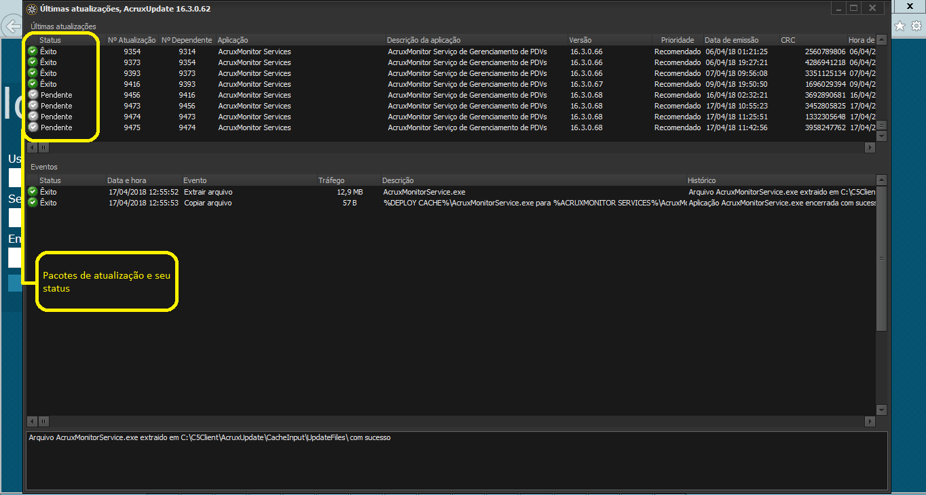The height and width of the screenshot is (495, 926).
Task: Select the Copiar arquivo event name
Action: pyautogui.click(x=208, y=203)
